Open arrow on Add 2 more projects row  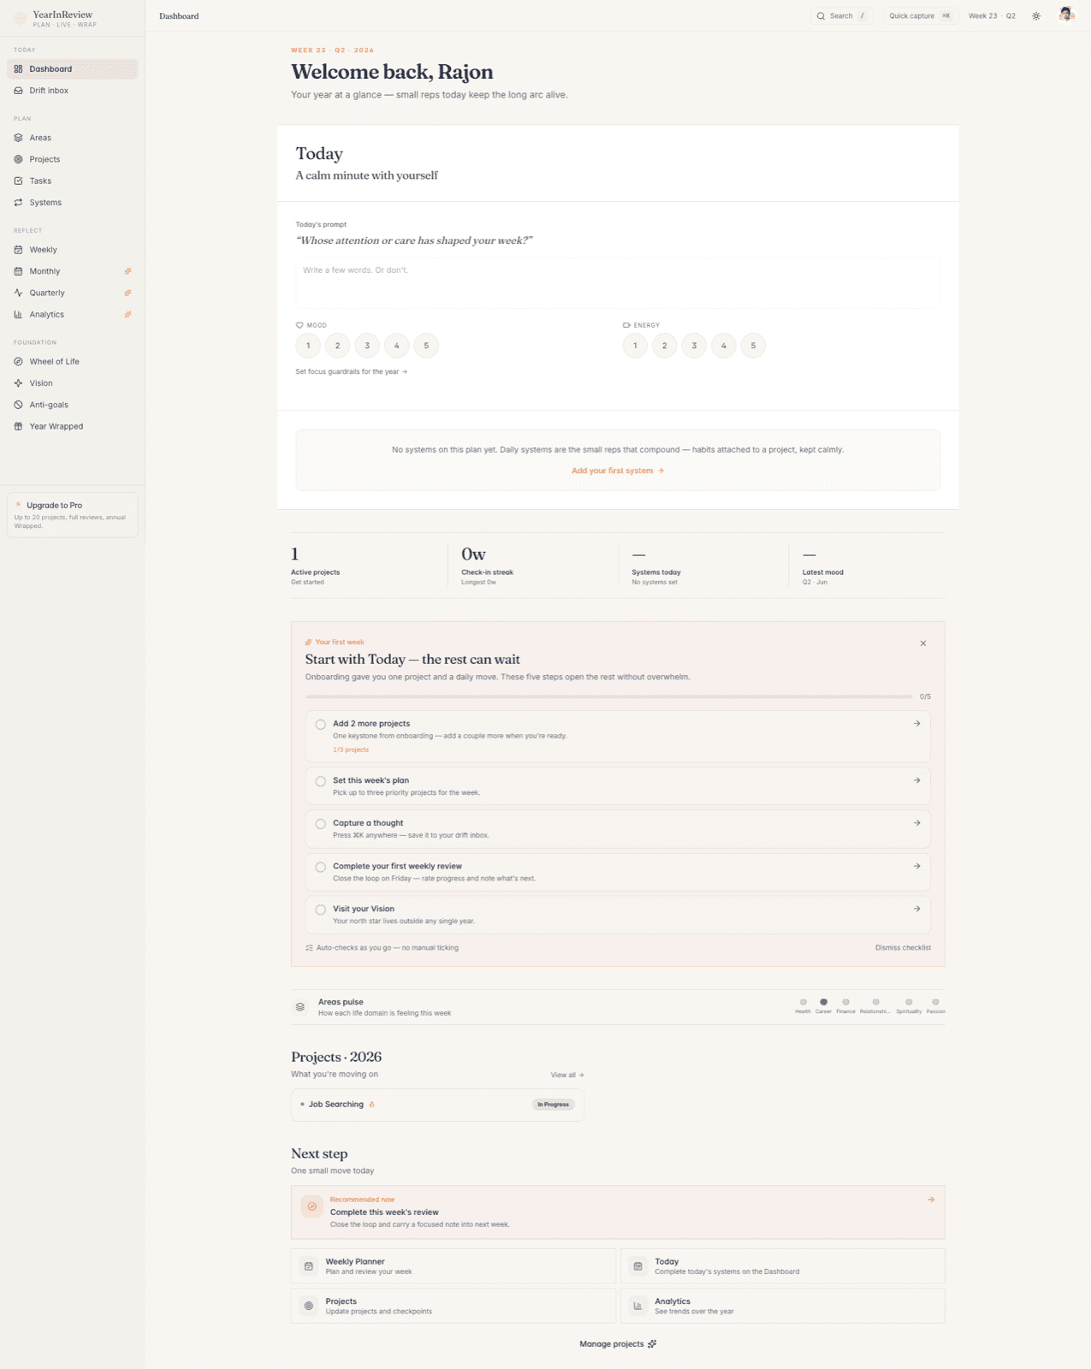pos(917,724)
